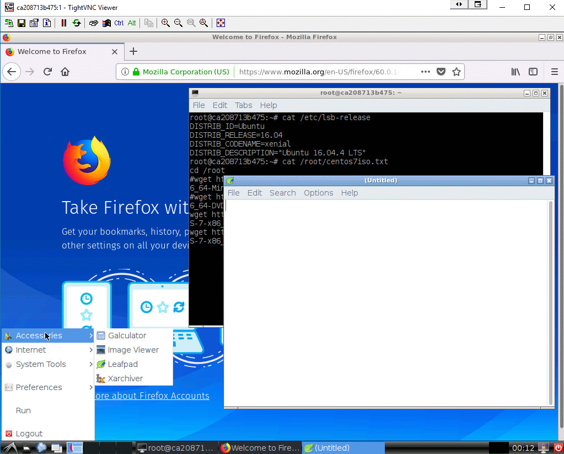This screenshot has height=454, width=564.
Task: Pause the TightVNC session
Action: (63, 23)
